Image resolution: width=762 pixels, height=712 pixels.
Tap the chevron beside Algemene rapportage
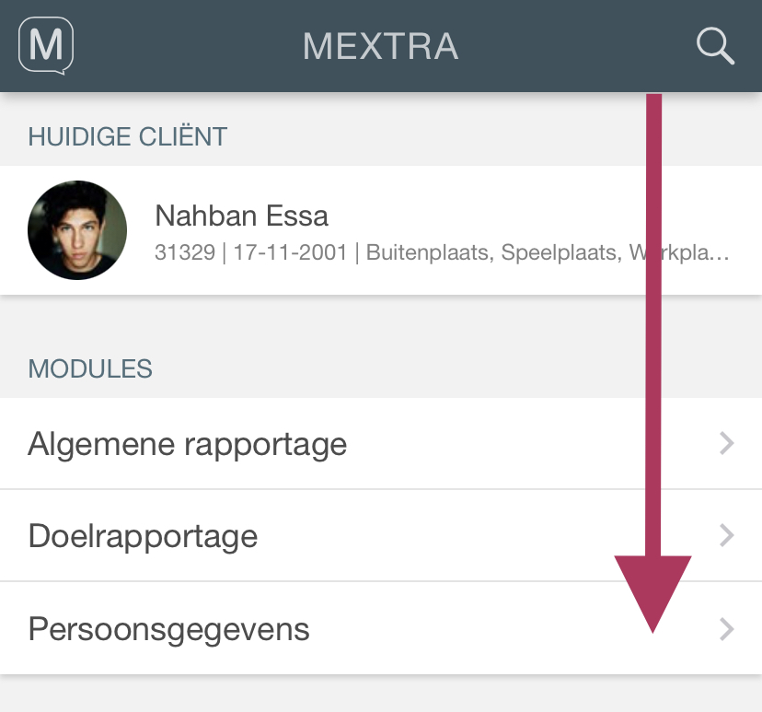pos(726,444)
